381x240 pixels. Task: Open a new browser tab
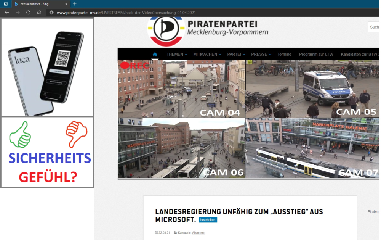click(x=75, y=4)
